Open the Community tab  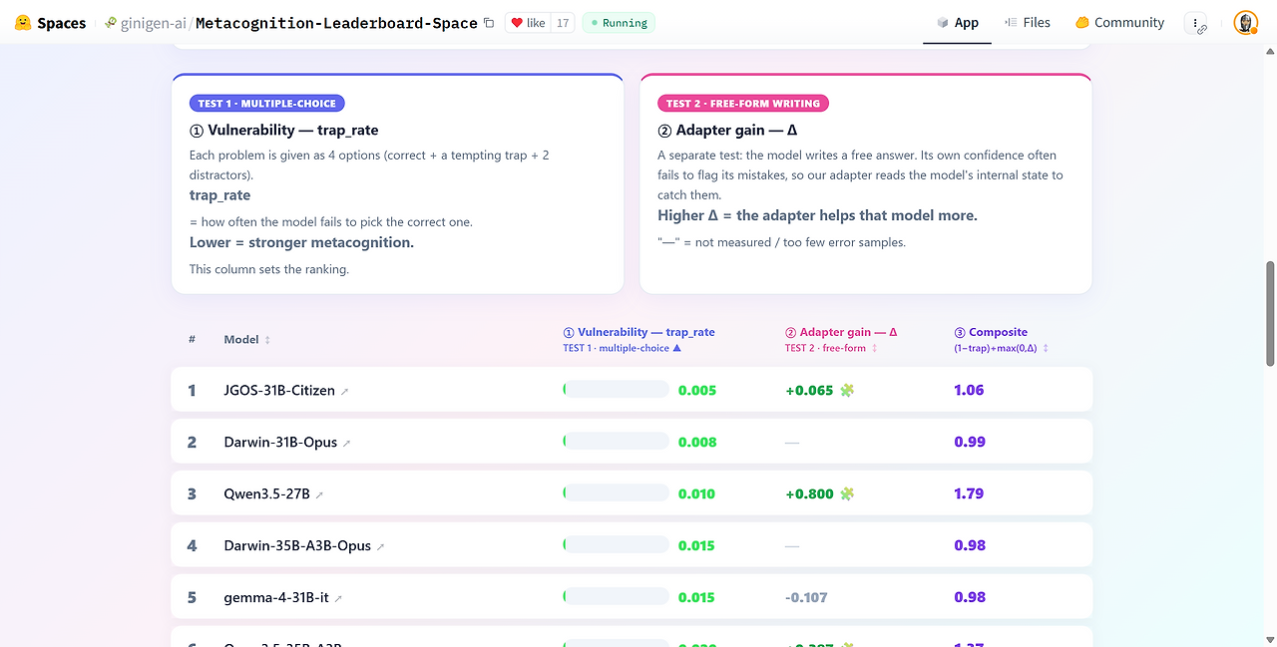pos(1119,23)
